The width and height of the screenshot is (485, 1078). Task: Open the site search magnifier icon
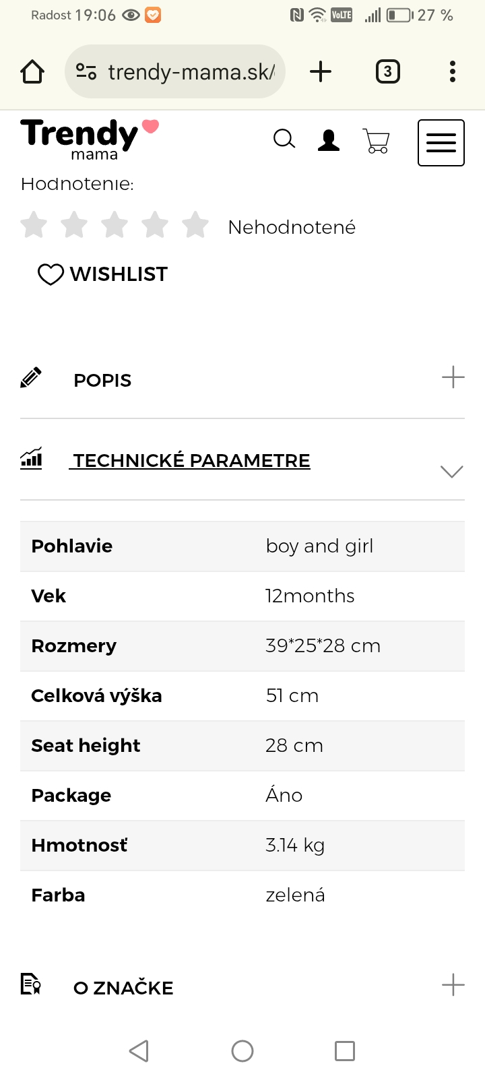click(x=284, y=139)
